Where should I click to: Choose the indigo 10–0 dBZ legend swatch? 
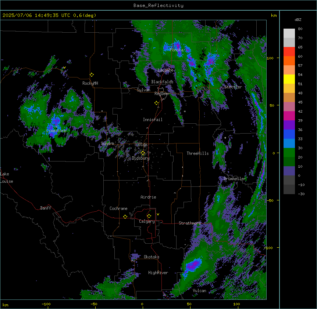(x=289, y=171)
